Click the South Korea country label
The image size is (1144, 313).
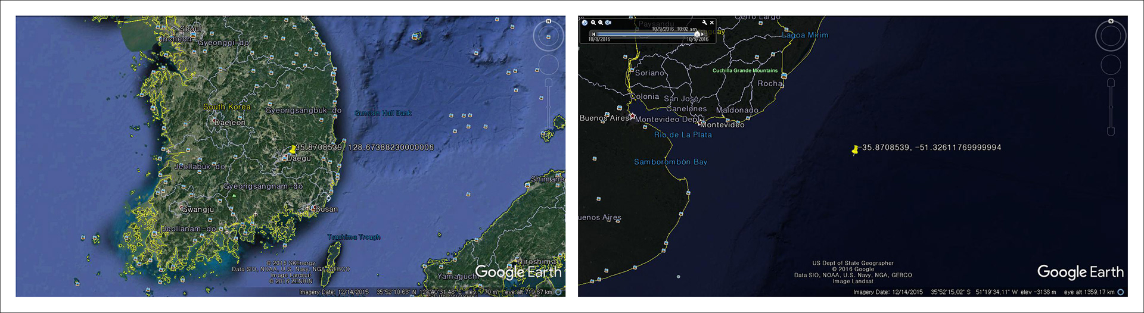point(227,107)
